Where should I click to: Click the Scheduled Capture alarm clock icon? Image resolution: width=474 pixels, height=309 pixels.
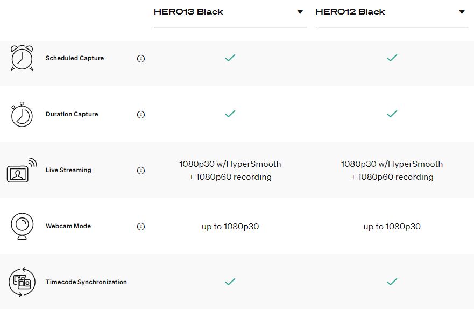(22, 58)
